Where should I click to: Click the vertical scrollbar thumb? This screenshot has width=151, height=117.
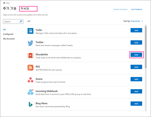tap(146, 47)
